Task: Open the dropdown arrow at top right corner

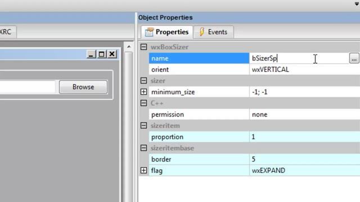Action: [x=357, y=4]
